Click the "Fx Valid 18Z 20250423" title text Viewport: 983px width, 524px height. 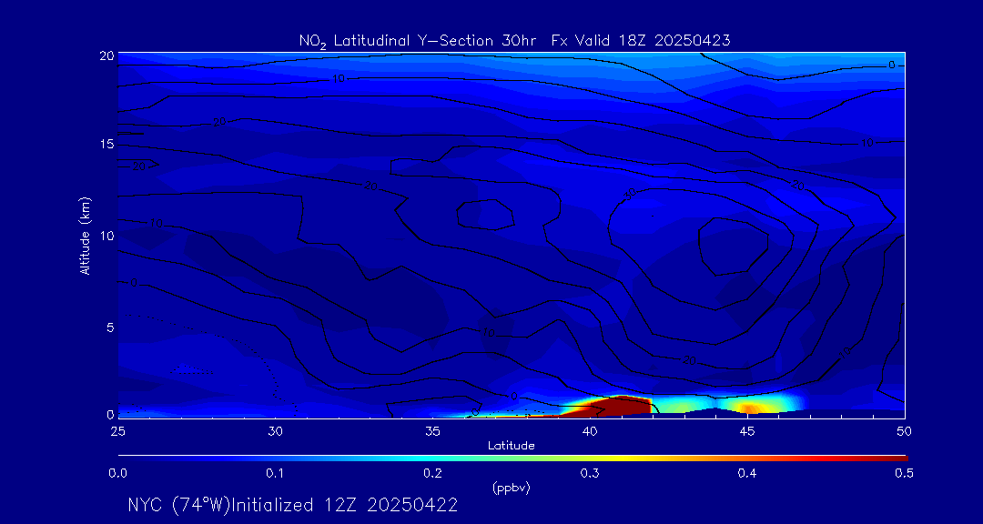(x=640, y=41)
